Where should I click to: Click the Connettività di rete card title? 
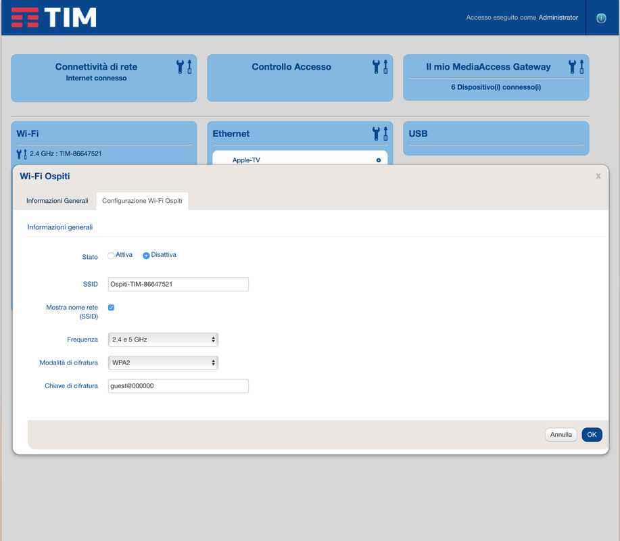[96, 67]
